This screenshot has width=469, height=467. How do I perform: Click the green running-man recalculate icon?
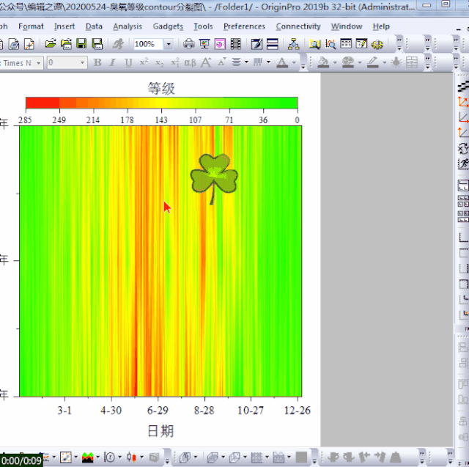pyautogui.click(x=118, y=45)
